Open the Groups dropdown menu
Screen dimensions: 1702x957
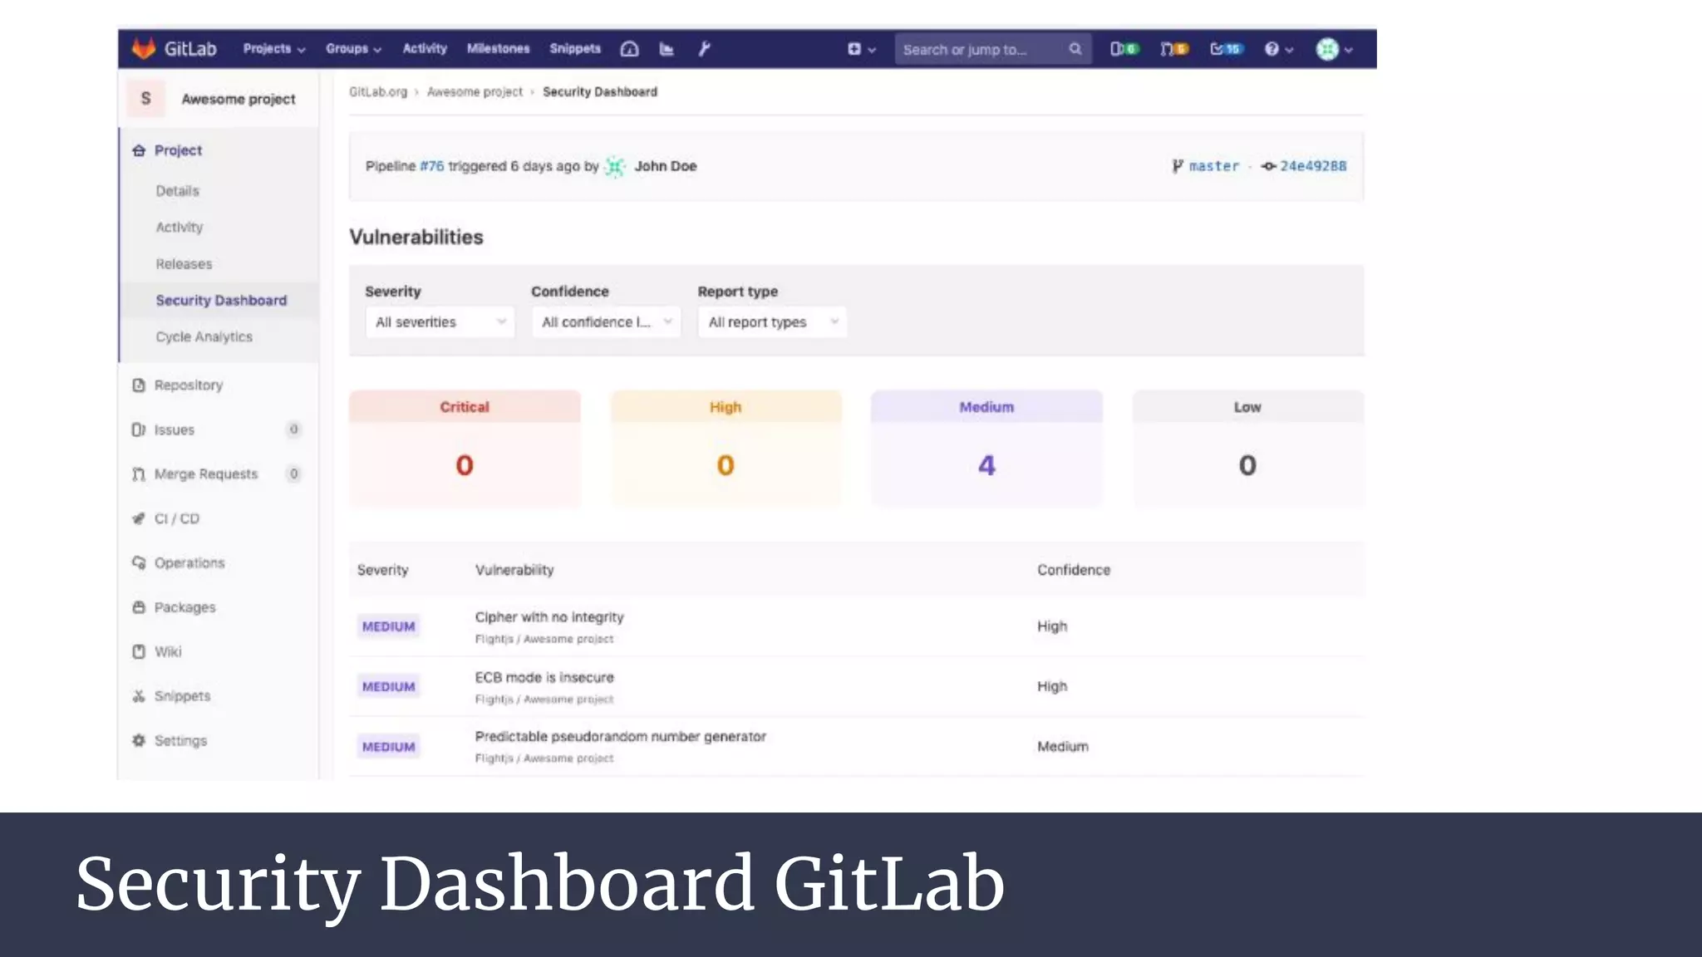coord(353,49)
